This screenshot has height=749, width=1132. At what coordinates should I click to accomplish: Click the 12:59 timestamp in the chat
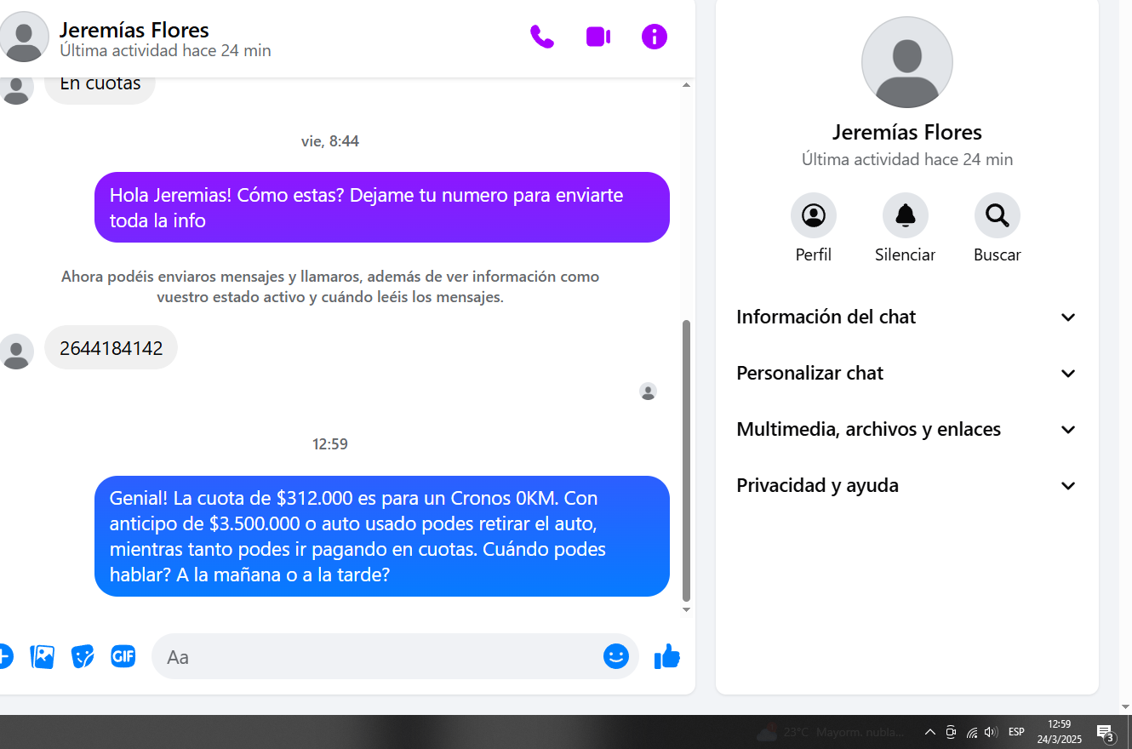(330, 444)
